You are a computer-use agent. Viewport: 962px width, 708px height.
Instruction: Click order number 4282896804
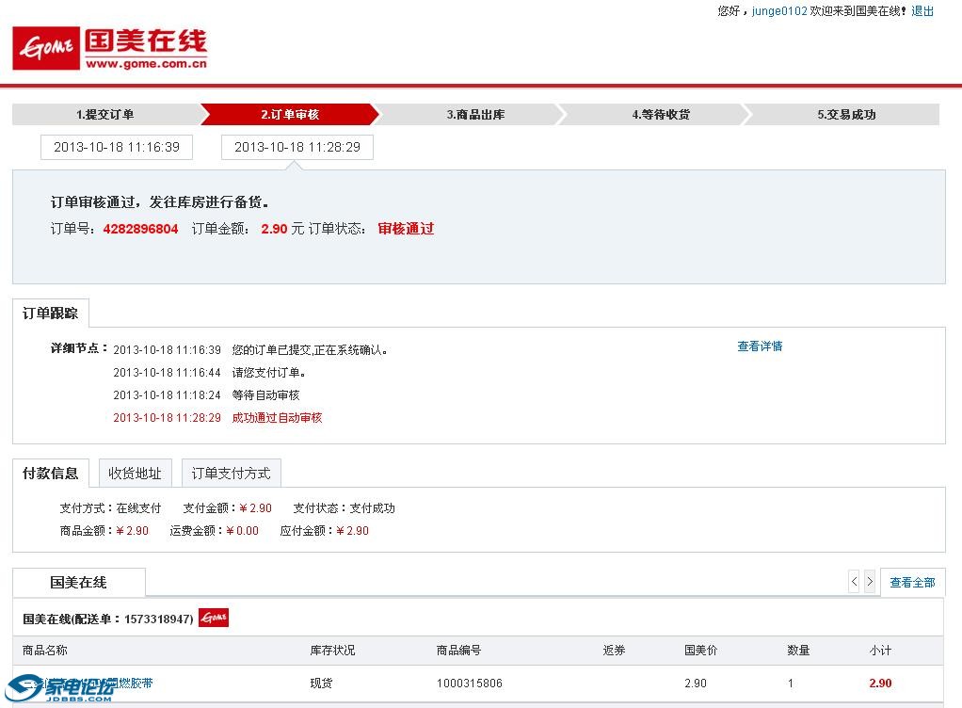(x=140, y=229)
